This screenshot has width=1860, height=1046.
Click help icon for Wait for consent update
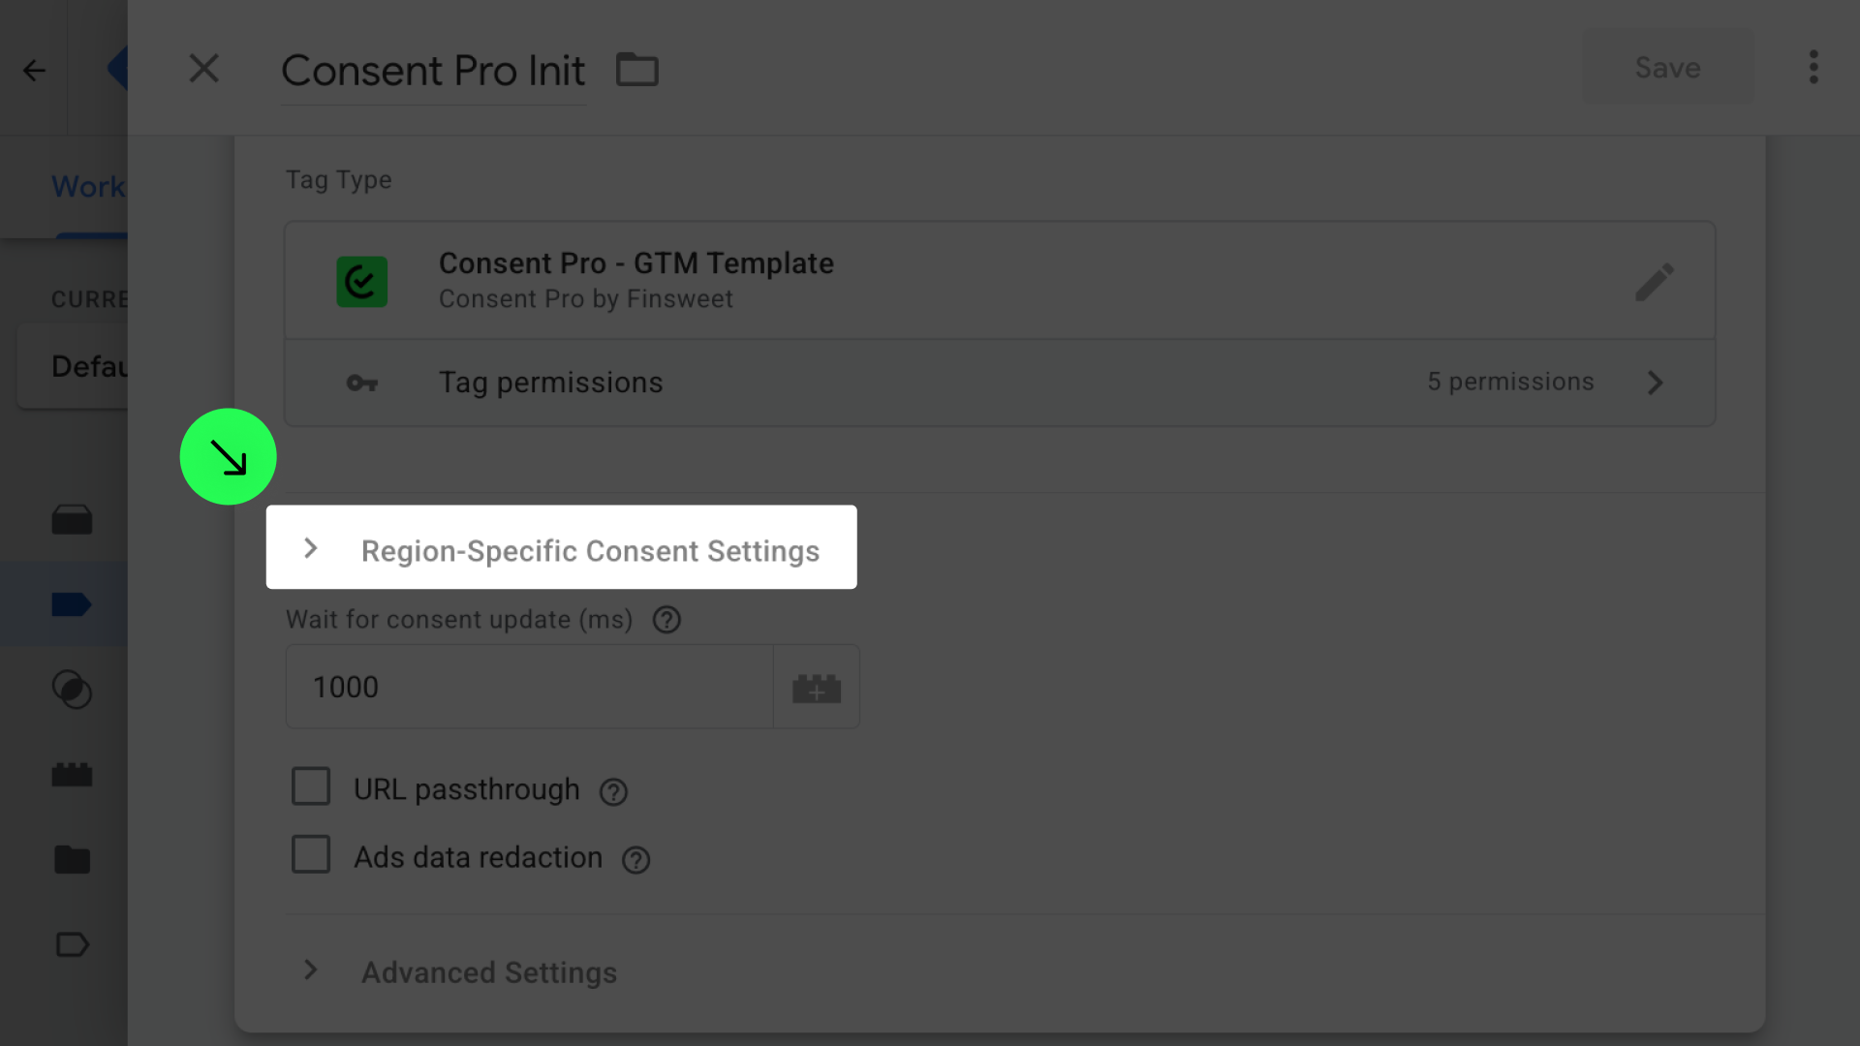pos(666,620)
